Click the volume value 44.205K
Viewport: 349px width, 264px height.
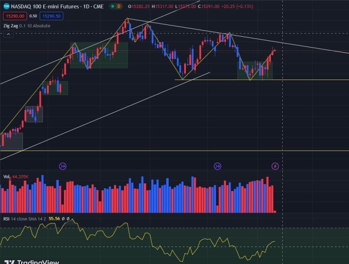pos(20,176)
